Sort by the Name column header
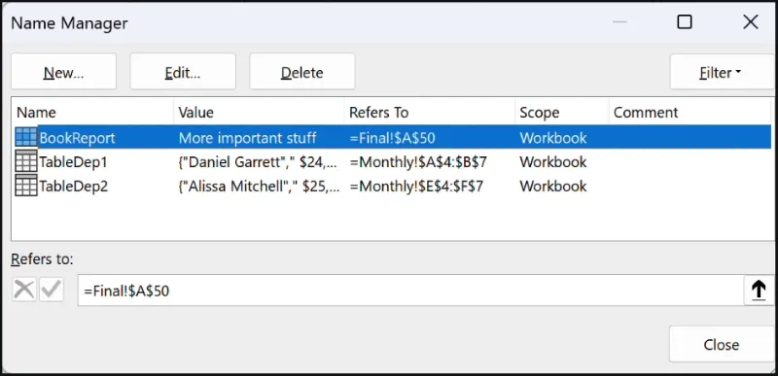This screenshot has height=376, width=778. click(x=92, y=113)
